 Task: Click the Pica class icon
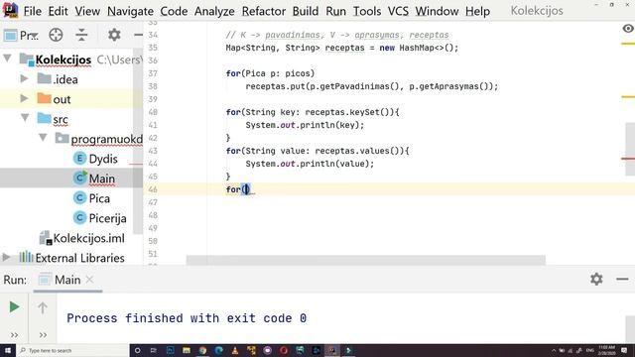[79, 198]
